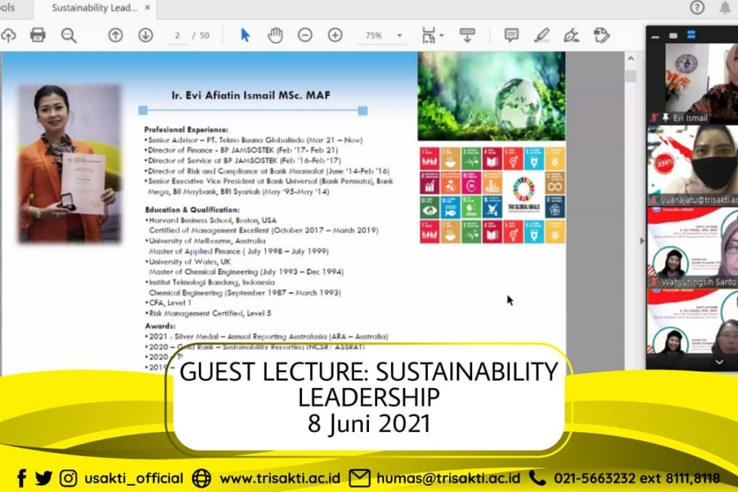Choose the selection arrow tool
The width and height of the screenshot is (738, 492).
pyautogui.click(x=245, y=35)
